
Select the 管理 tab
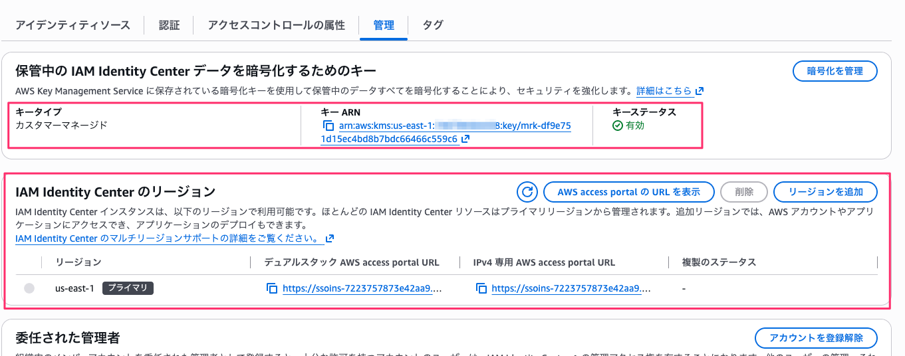pos(384,25)
